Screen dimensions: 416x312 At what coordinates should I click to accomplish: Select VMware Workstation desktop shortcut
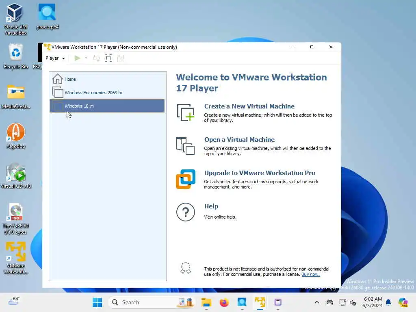(x=16, y=258)
